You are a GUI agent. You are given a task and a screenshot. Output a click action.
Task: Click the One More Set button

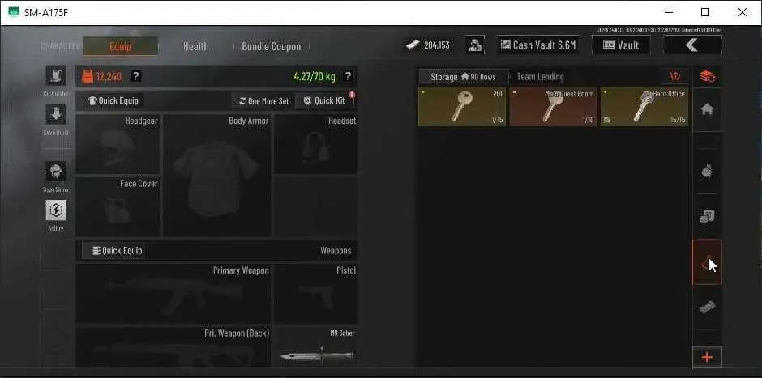pyautogui.click(x=263, y=101)
